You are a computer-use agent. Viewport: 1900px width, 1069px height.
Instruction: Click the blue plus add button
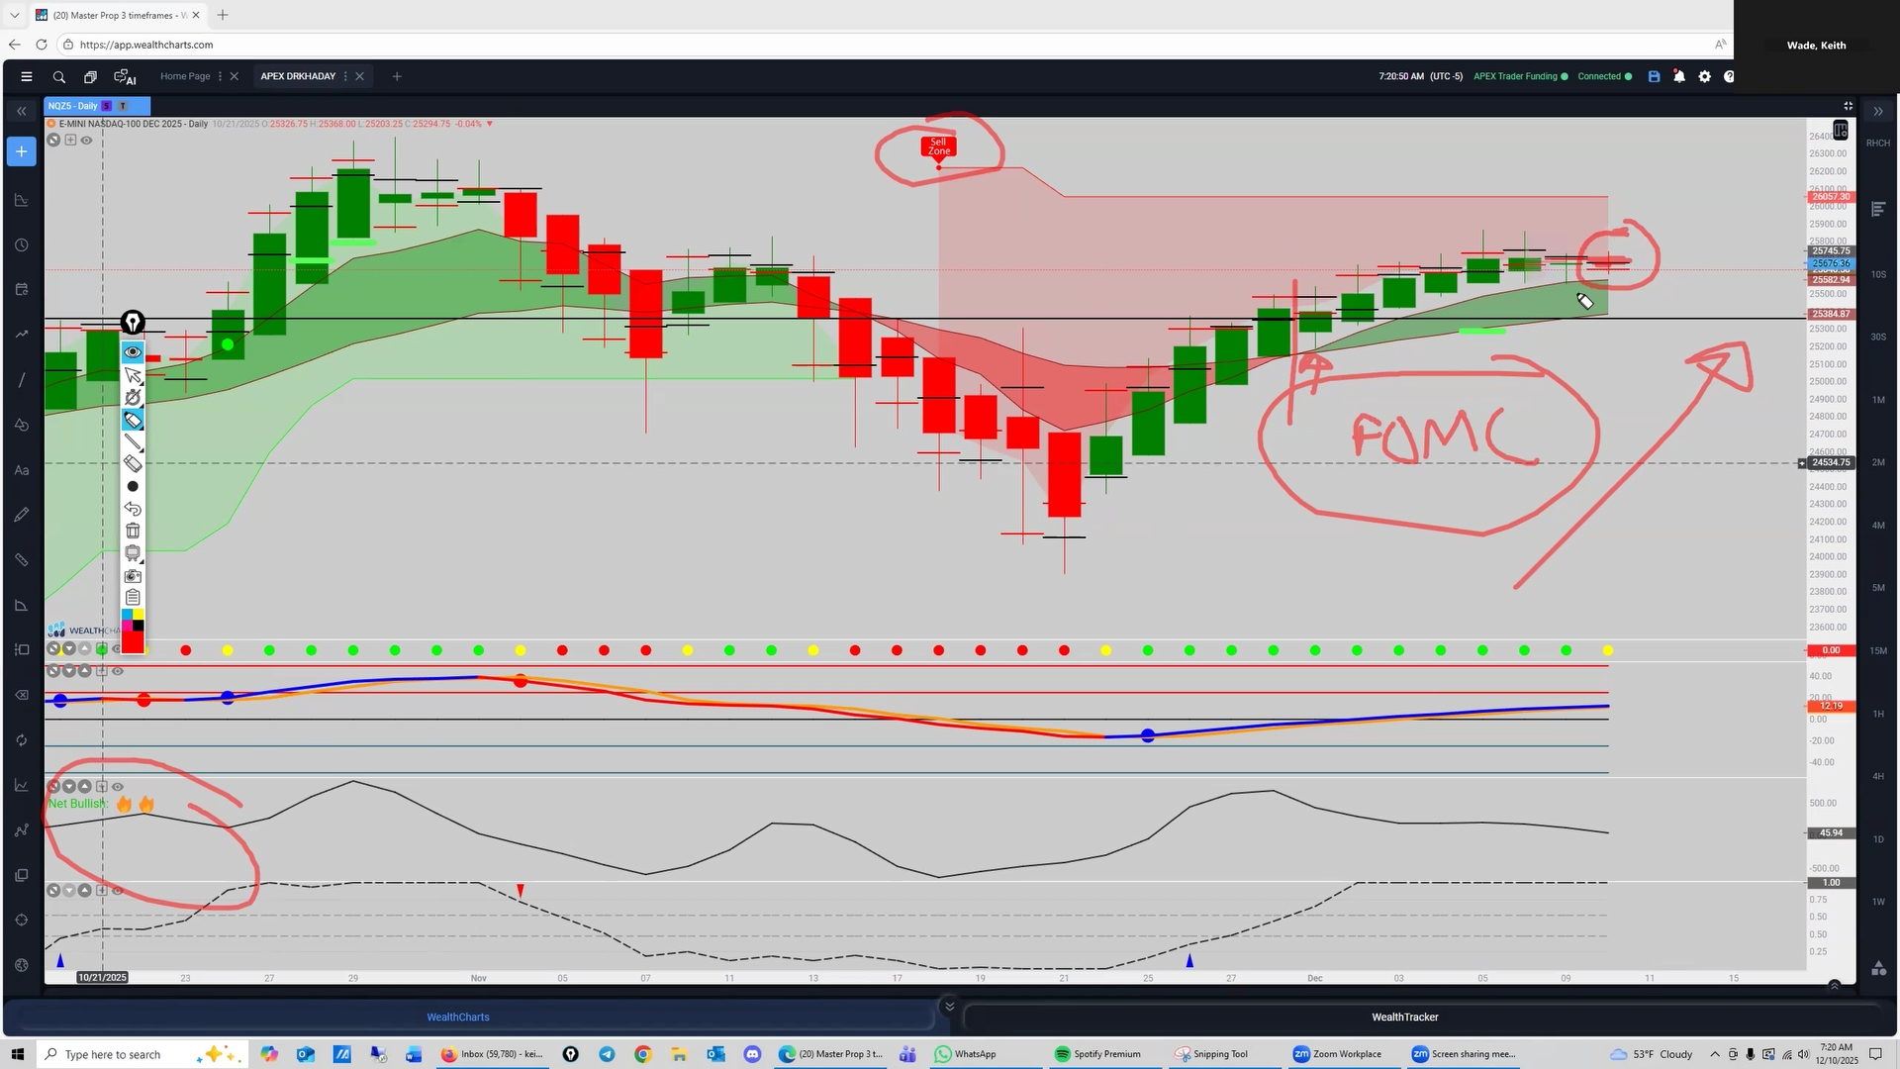21,151
